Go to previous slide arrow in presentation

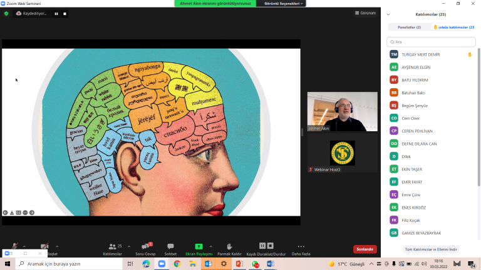tap(5, 212)
